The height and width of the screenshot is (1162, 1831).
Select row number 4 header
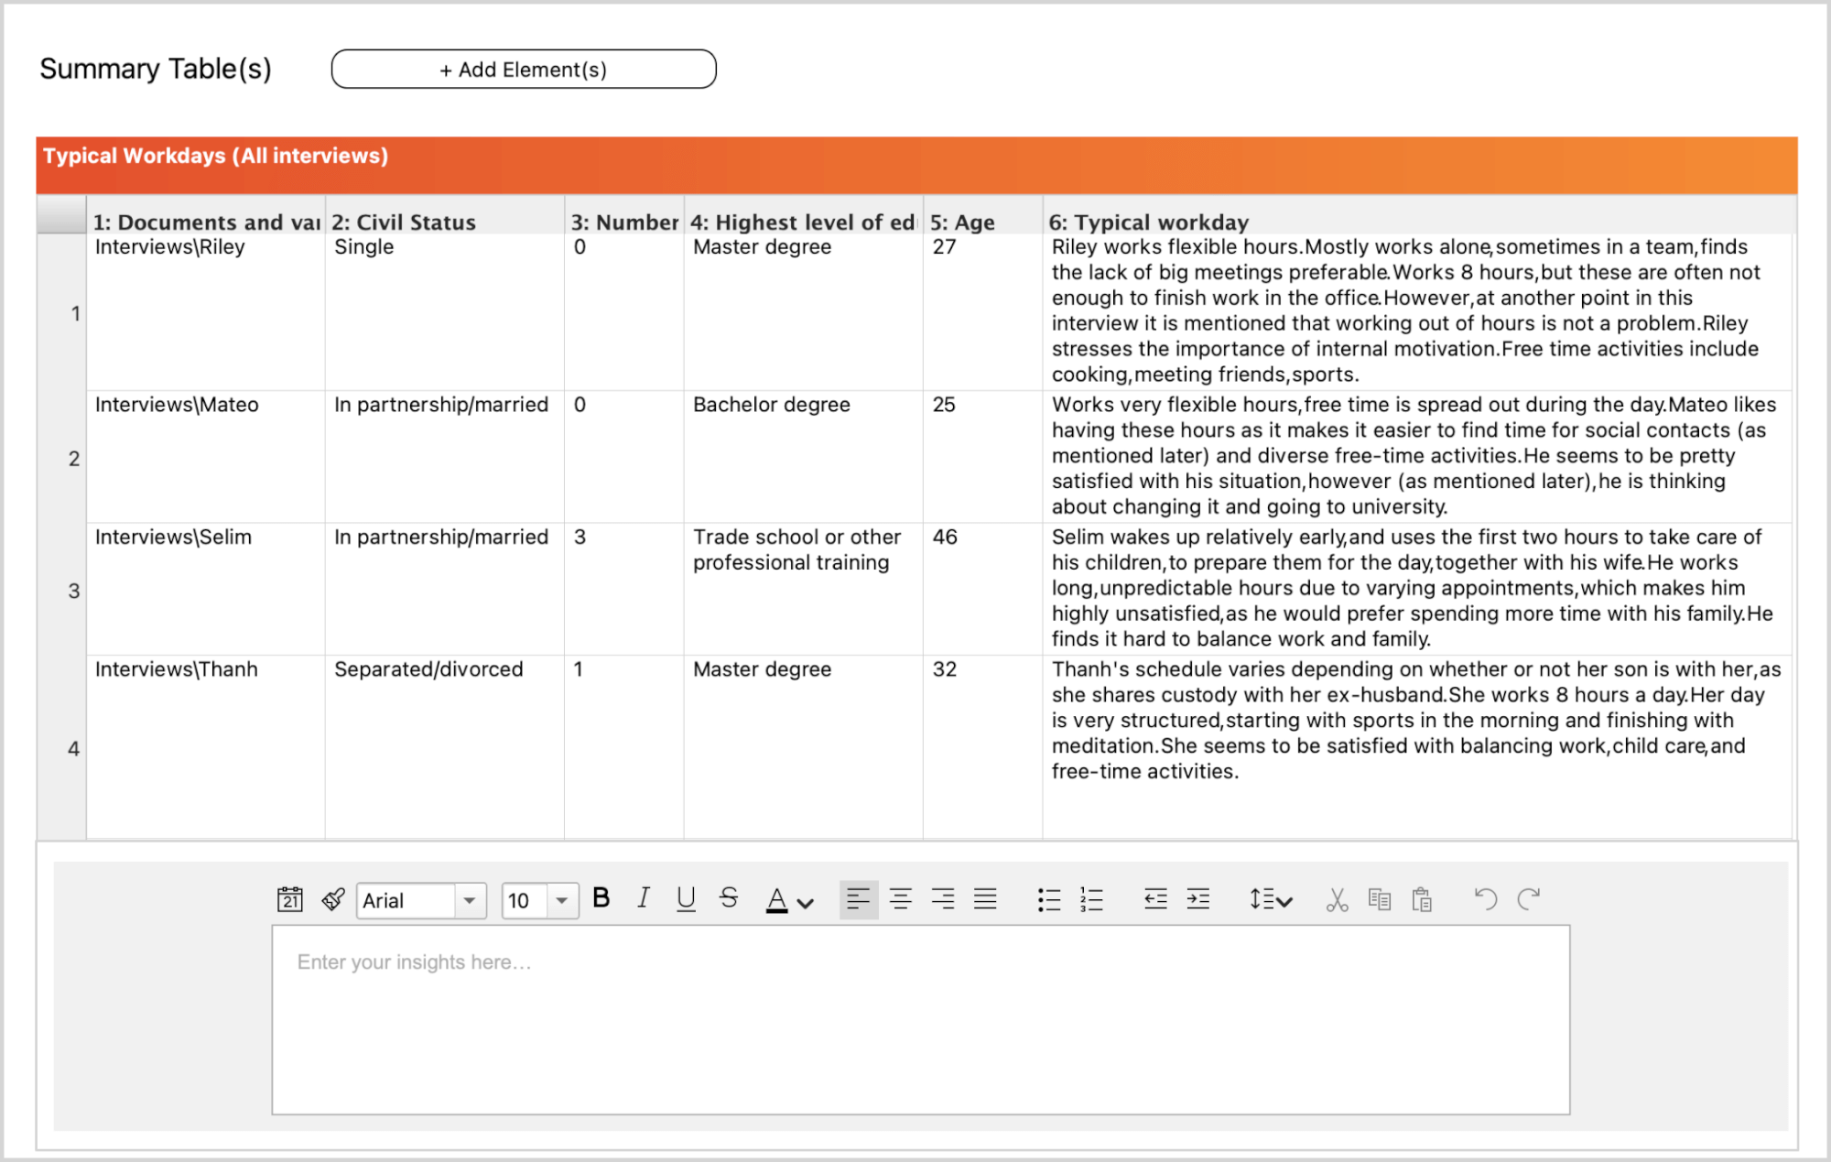pyautogui.click(x=61, y=748)
